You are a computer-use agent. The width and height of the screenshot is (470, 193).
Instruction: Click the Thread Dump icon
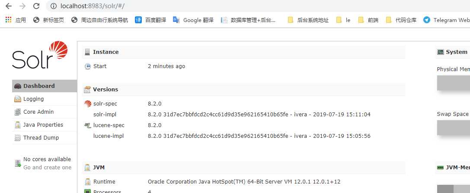click(x=18, y=138)
